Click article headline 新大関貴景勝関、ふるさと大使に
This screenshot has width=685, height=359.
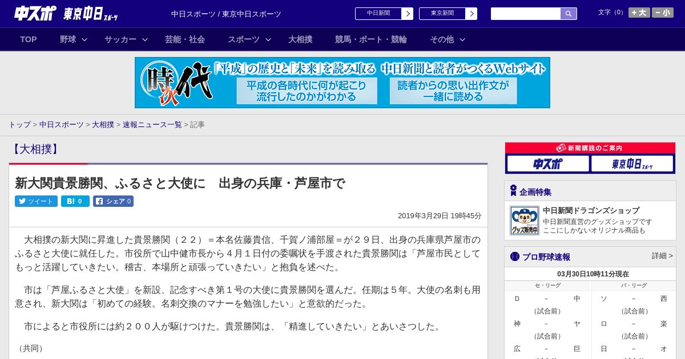tap(180, 183)
